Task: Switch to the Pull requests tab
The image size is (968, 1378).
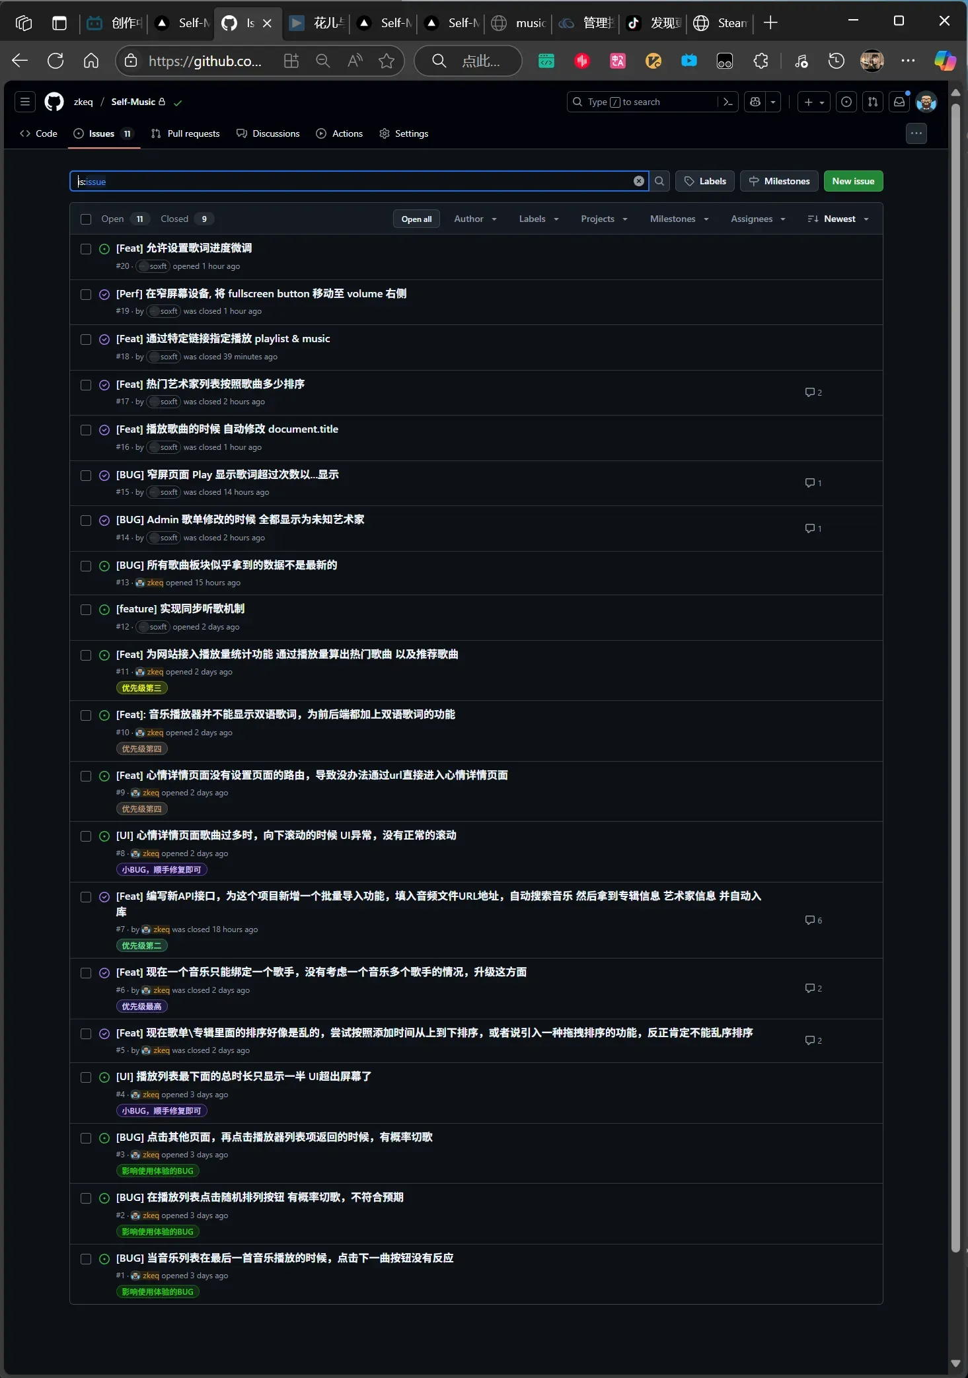Action: click(186, 133)
